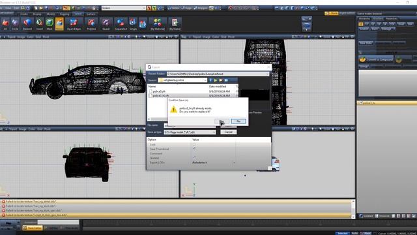Click the ID selection icon
The image size is (417, 235).
(x=143, y=24)
